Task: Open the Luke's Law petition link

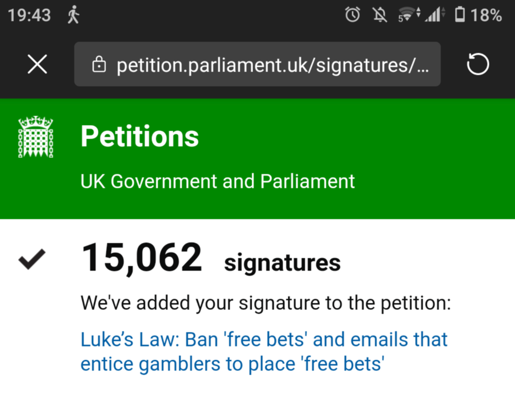Action: click(264, 351)
